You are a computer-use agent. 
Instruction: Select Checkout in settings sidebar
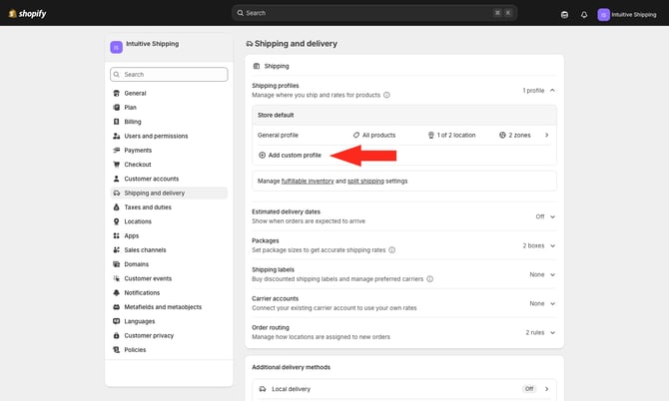[x=169, y=165]
